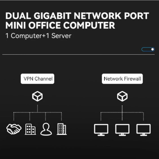The height and width of the screenshot is (159, 159).
Task: Click the user person silhouette icon
Action: 46,129
